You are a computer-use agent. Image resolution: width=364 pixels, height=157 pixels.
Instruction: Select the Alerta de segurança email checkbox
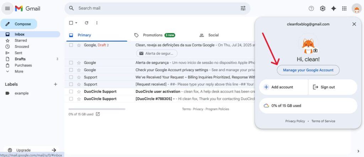pos(71,63)
